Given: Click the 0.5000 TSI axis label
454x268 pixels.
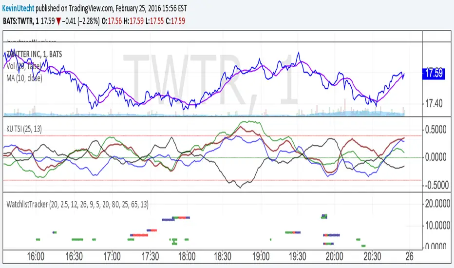Looking at the screenshot, I should coord(435,130).
